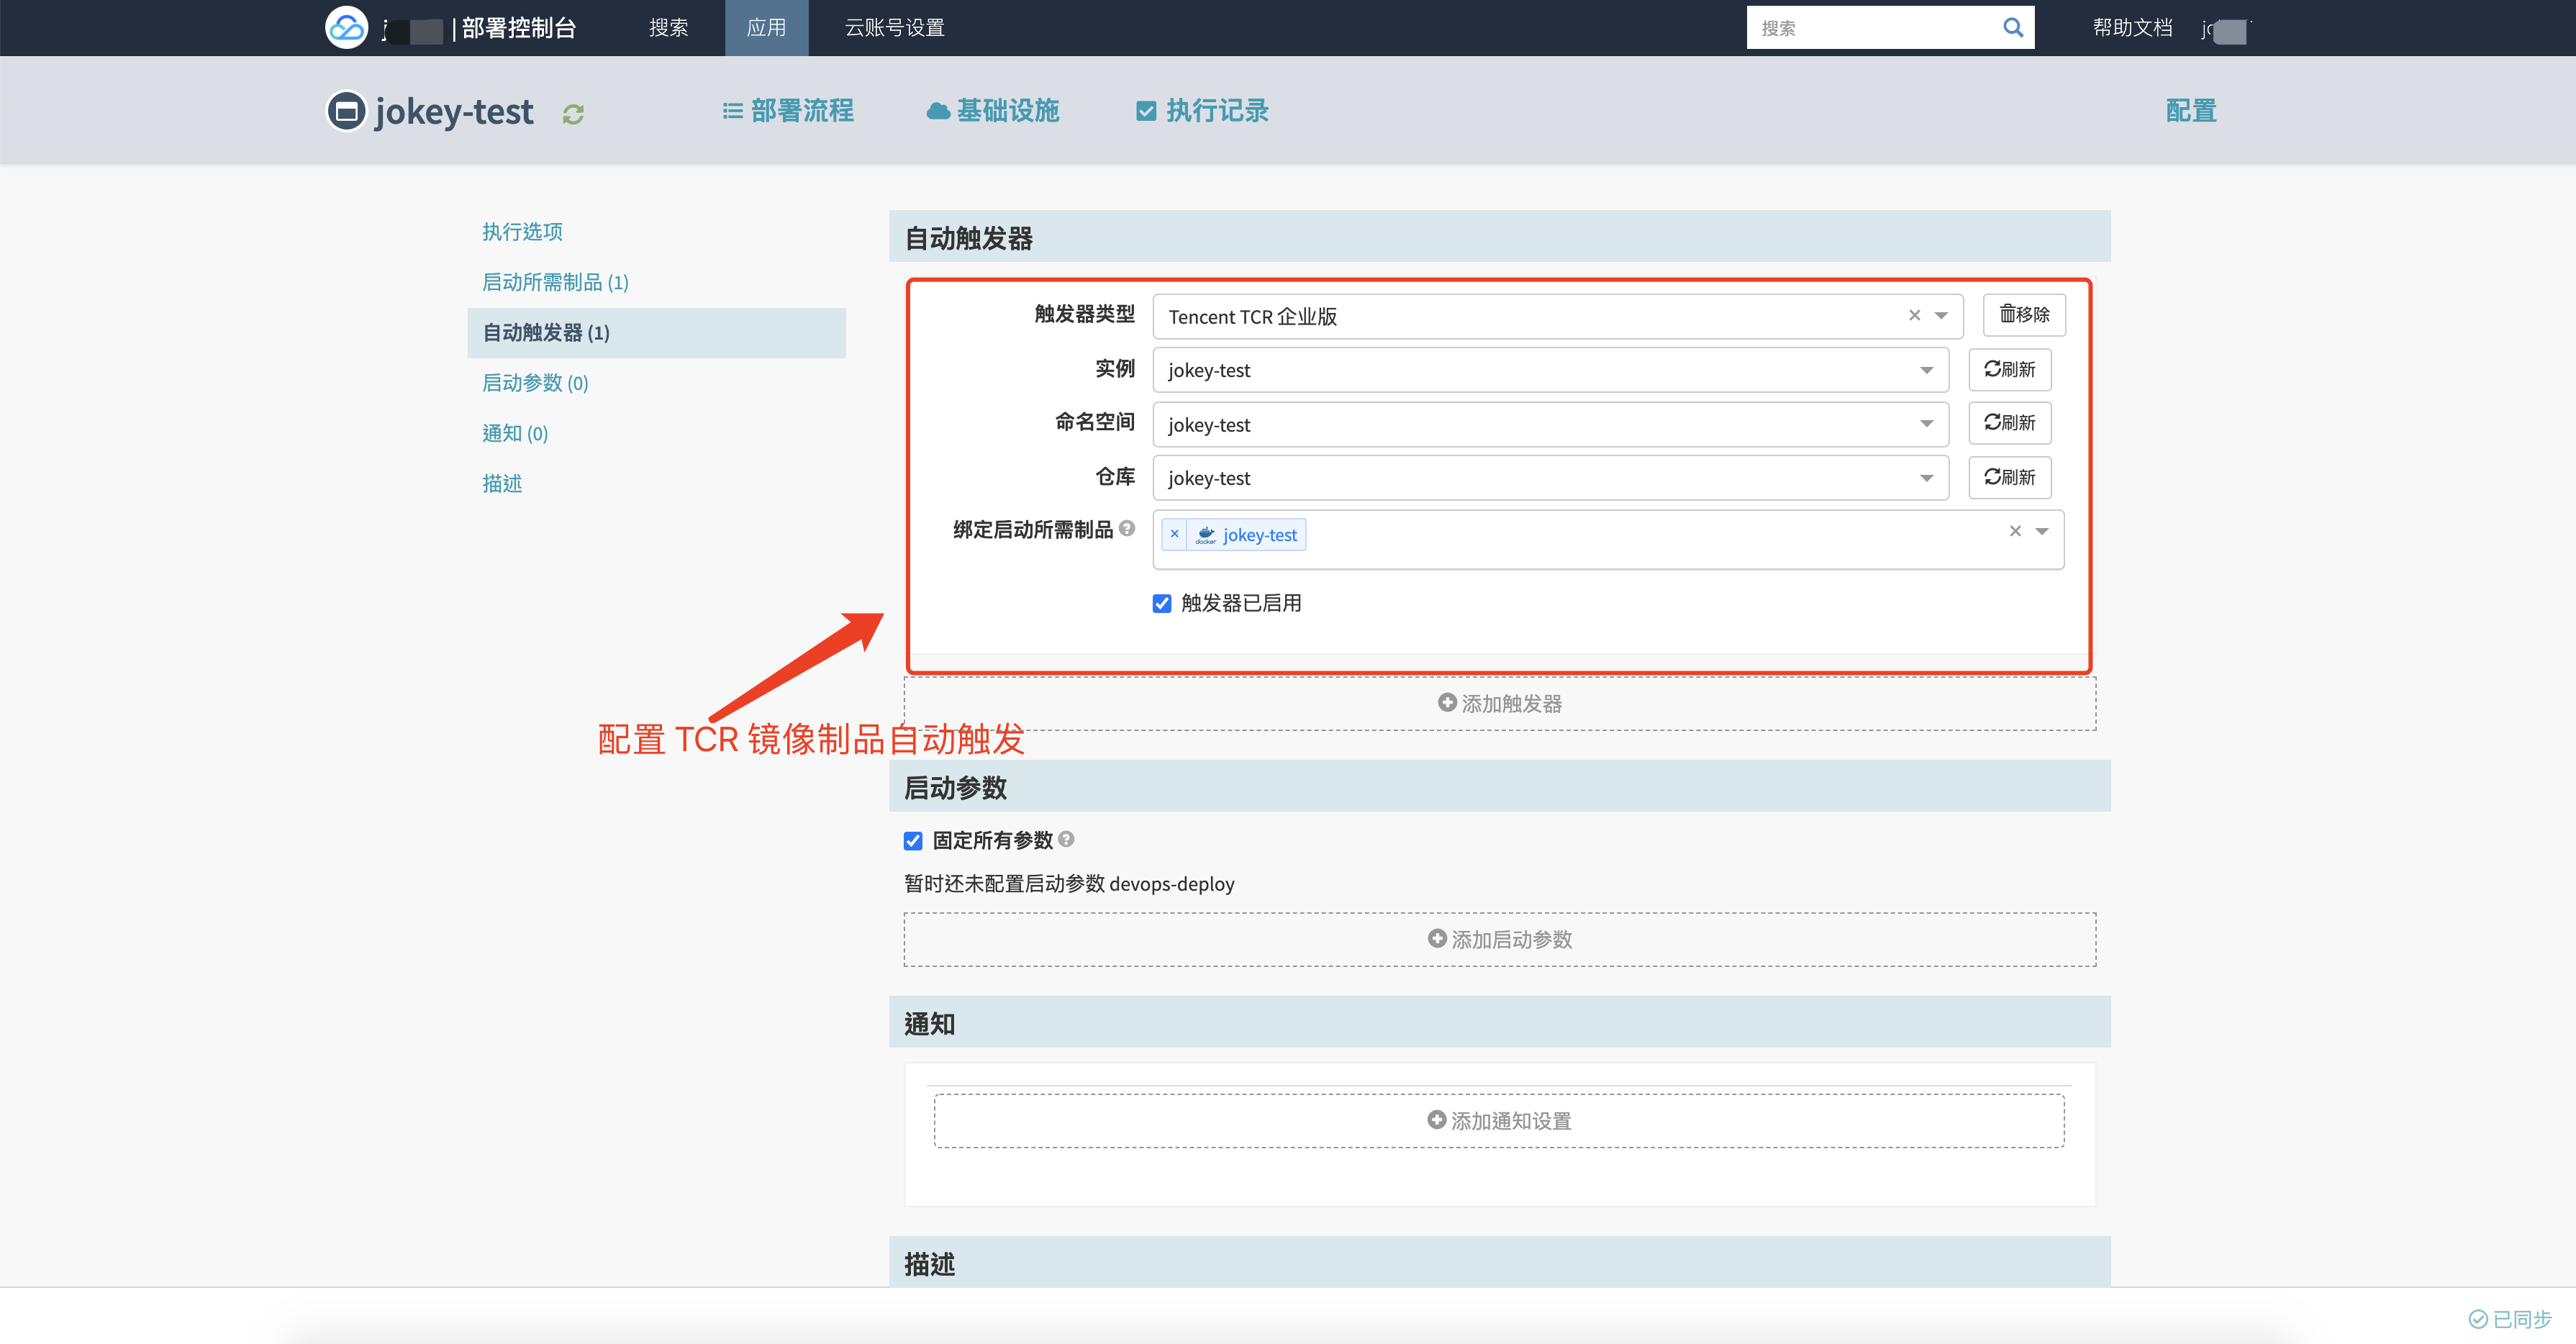Click the jokey-test logo icon top left
The width and height of the screenshot is (2576, 1344).
344,109
